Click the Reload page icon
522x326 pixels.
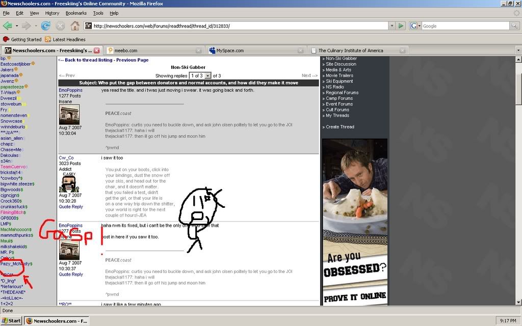(45, 25)
